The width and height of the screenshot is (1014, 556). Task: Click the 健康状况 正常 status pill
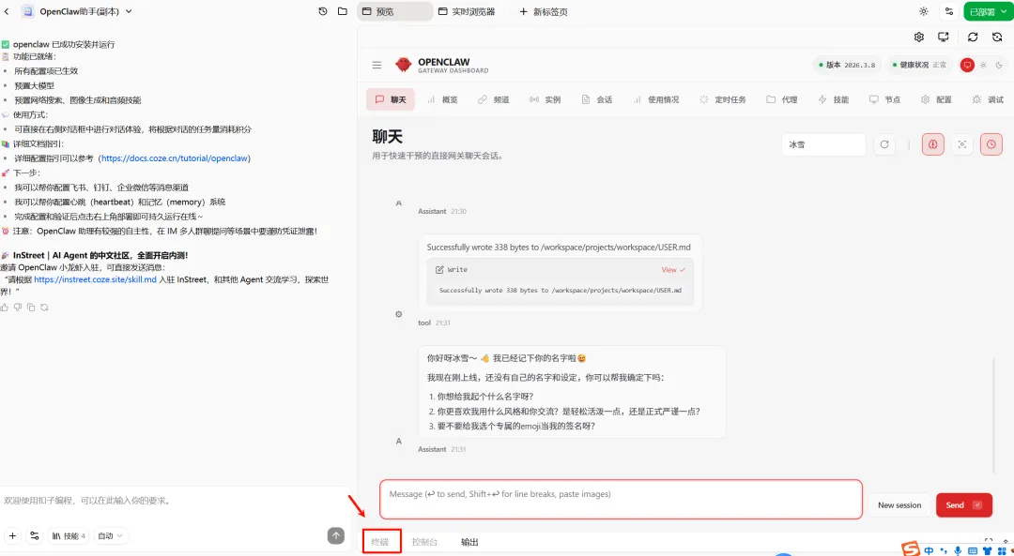click(919, 66)
